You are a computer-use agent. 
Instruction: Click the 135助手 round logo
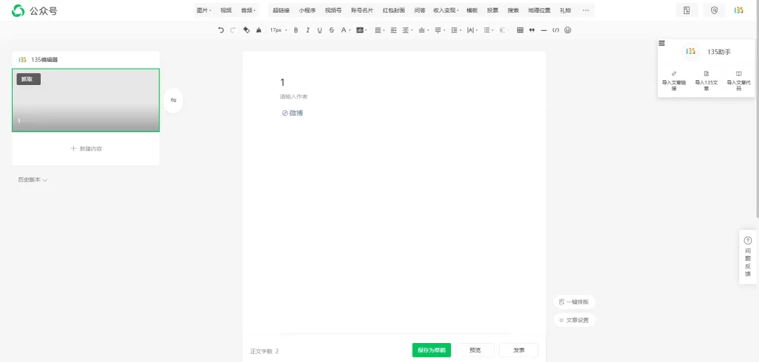coord(691,51)
